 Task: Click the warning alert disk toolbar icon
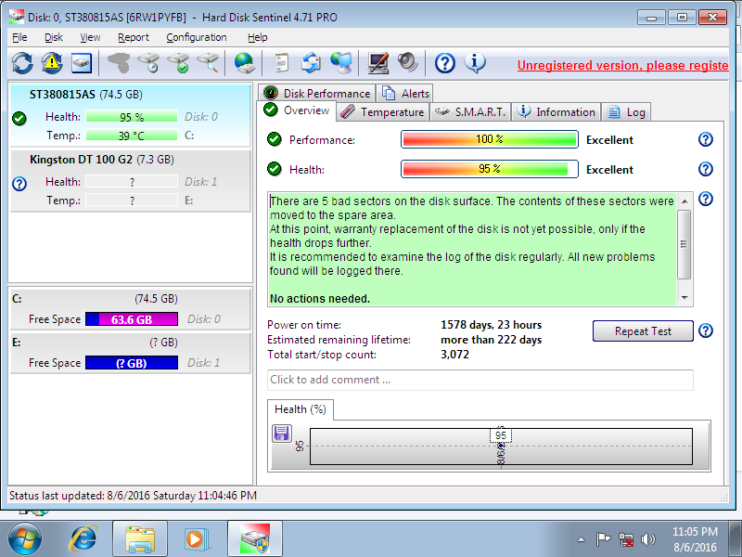click(x=52, y=63)
